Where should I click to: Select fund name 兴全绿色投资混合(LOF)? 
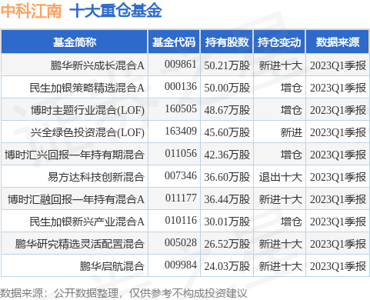[88, 132]
